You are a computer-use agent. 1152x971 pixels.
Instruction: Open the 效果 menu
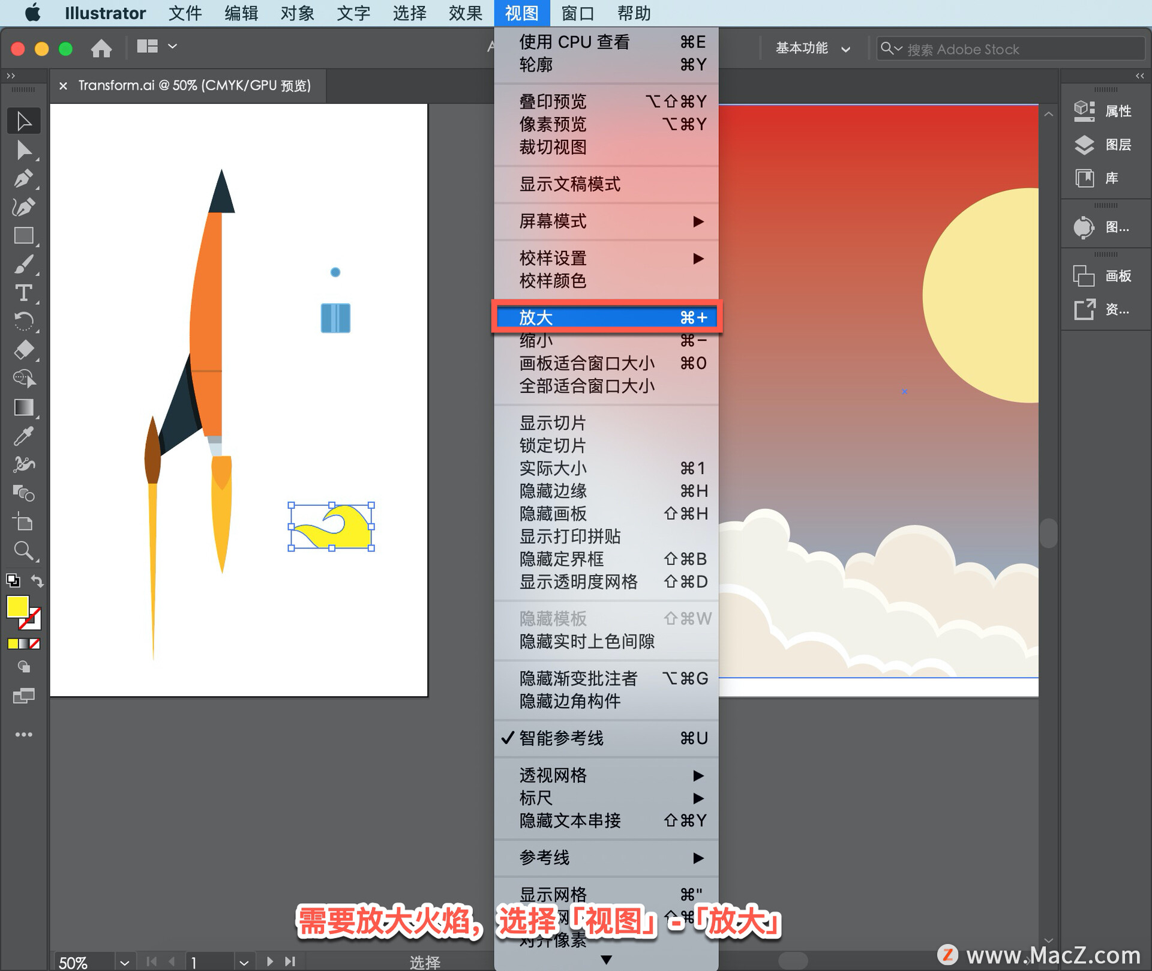pyautogui.click(x=466, y=13)
